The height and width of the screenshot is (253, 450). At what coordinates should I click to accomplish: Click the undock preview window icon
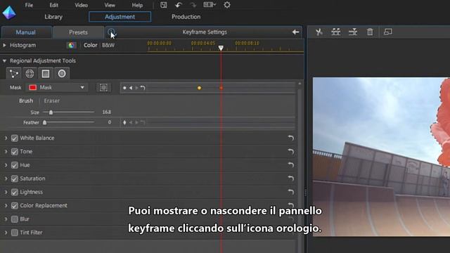tap(387, 32)
